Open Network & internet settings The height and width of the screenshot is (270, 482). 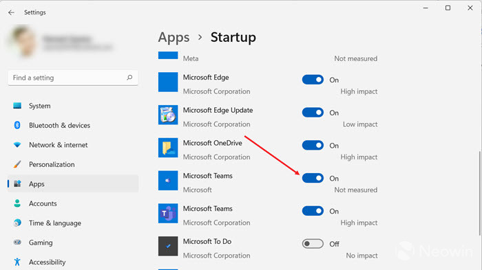[x=73, y=145]
